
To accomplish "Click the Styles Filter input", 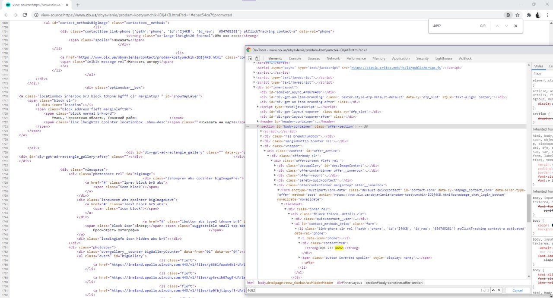I will [x=543, y=74].
